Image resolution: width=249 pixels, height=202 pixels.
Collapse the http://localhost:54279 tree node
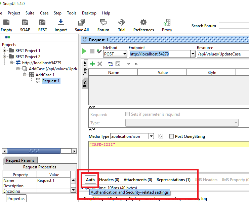tap(11, 63)
